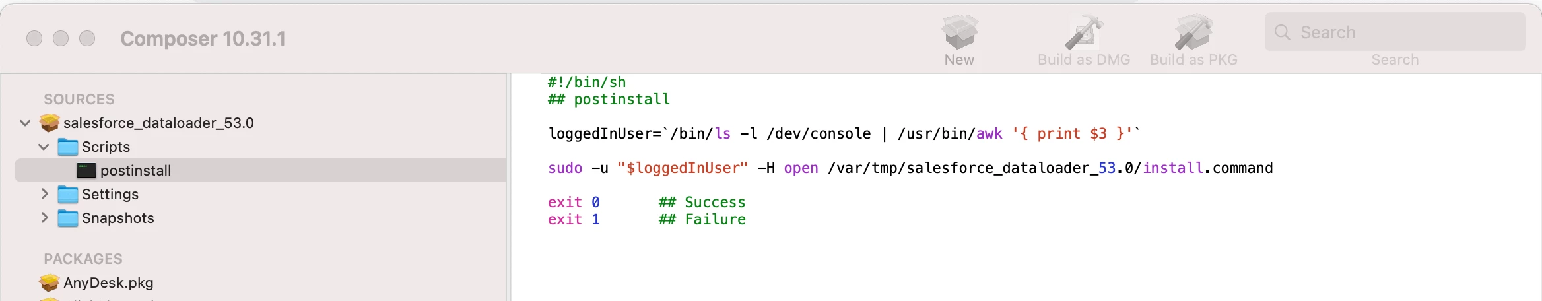1542x301 pixels.
Task: Click the New package toolbar icon
Action: pyautogui.click(x=959, y=32)
